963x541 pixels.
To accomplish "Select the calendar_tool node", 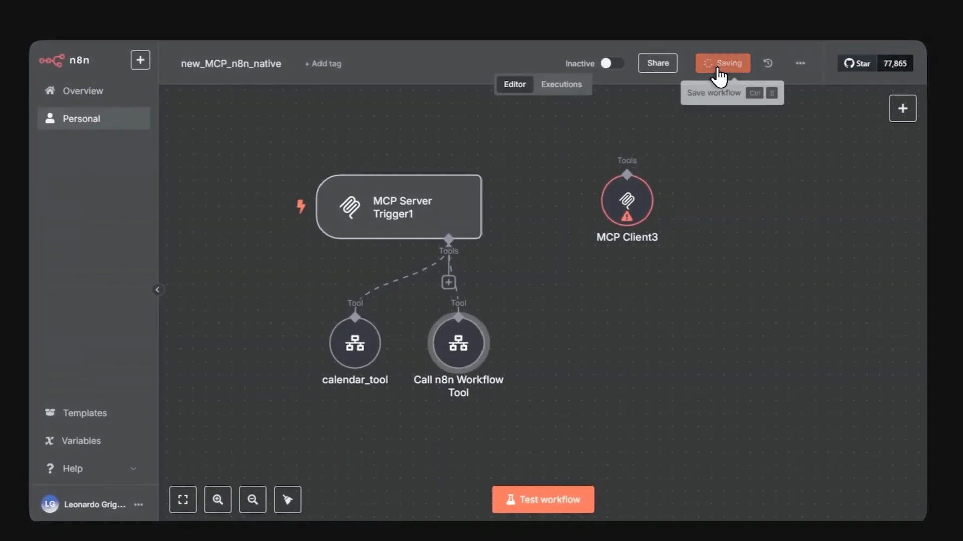I will click(355, 343).
